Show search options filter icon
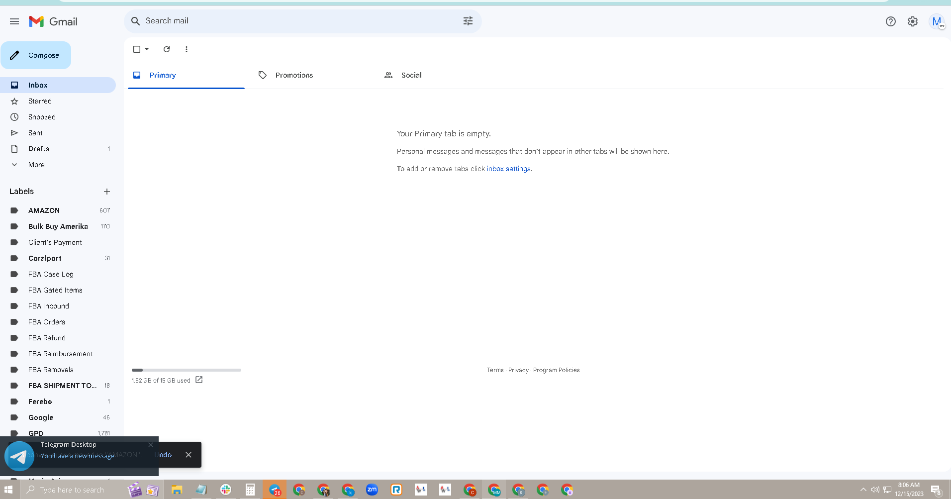This screenshot has width=951, height=499. pos(468,21)
